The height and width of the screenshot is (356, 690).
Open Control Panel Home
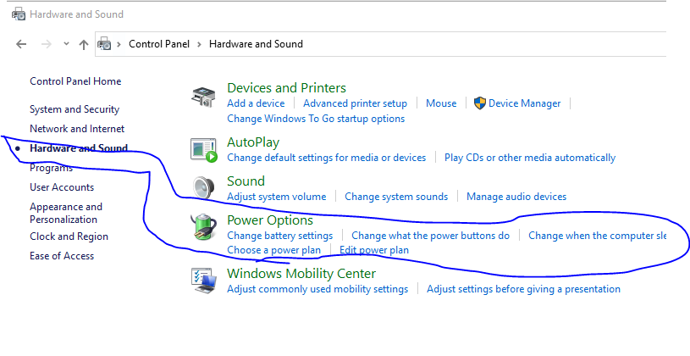pyautogui.click(x=75, y=81)
